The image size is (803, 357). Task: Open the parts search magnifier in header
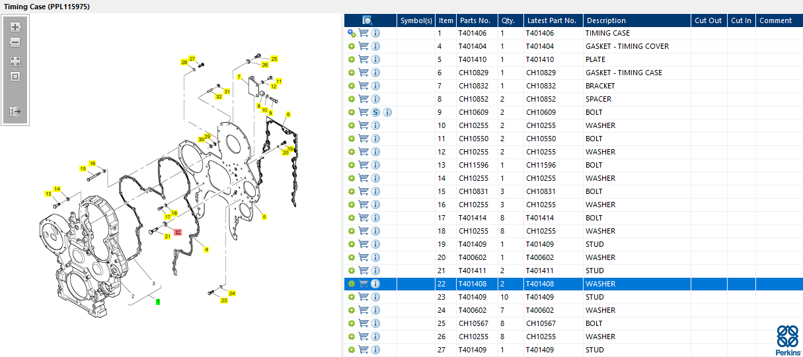[x=367, y=20]
